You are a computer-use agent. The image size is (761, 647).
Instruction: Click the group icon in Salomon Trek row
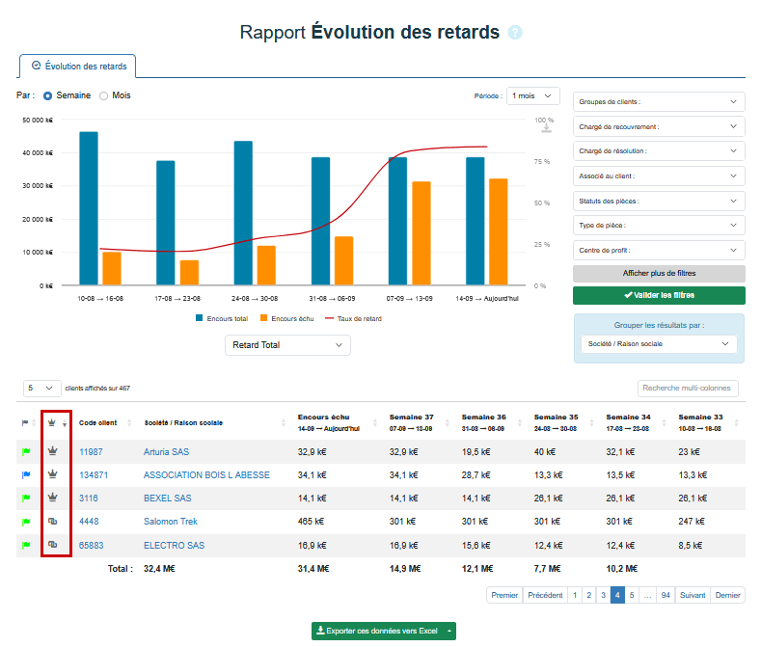(53, 522)
